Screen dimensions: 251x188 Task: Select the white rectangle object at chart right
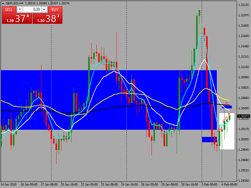pyautogui.click(x=227, y=131)
